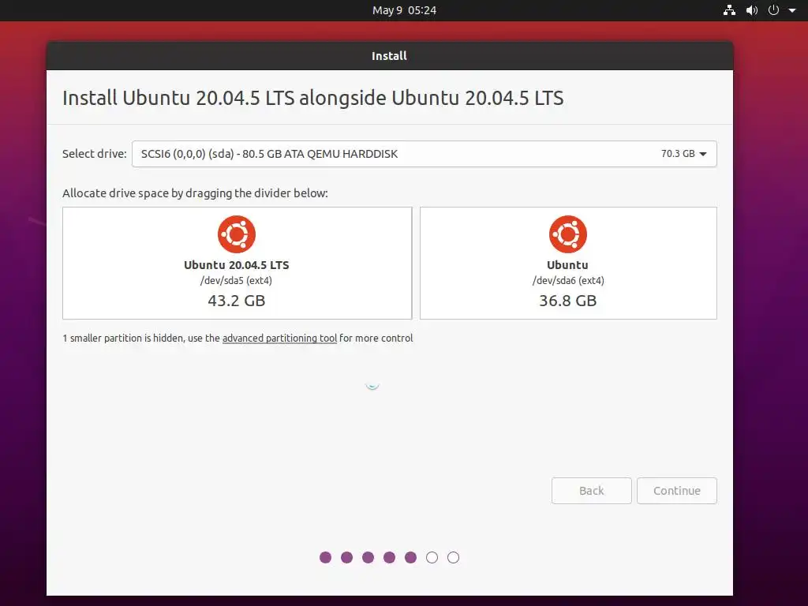Open the network status icon in top bar
Image resolution: width=808 pixels, height=606 pixels.
[x=729, y=9]
